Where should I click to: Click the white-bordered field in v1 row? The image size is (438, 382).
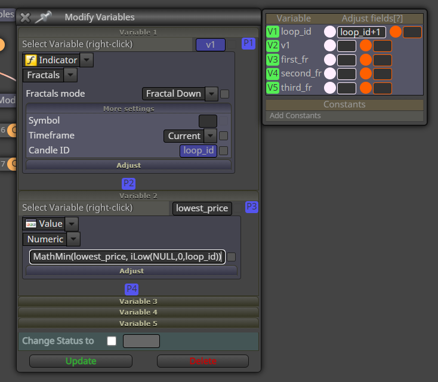tap(347, 46)
